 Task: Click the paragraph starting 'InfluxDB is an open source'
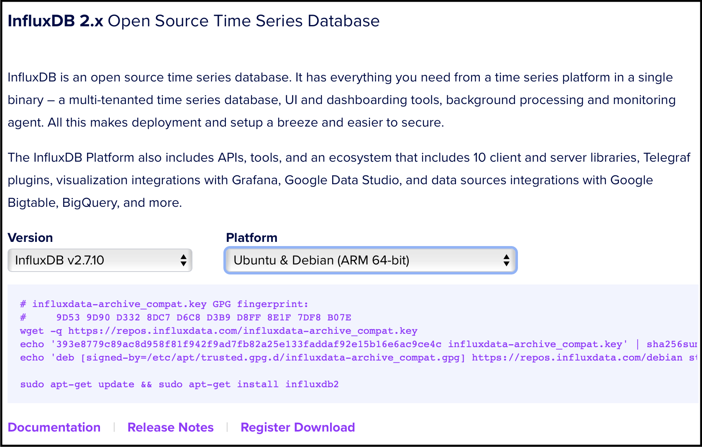point(341,100)
